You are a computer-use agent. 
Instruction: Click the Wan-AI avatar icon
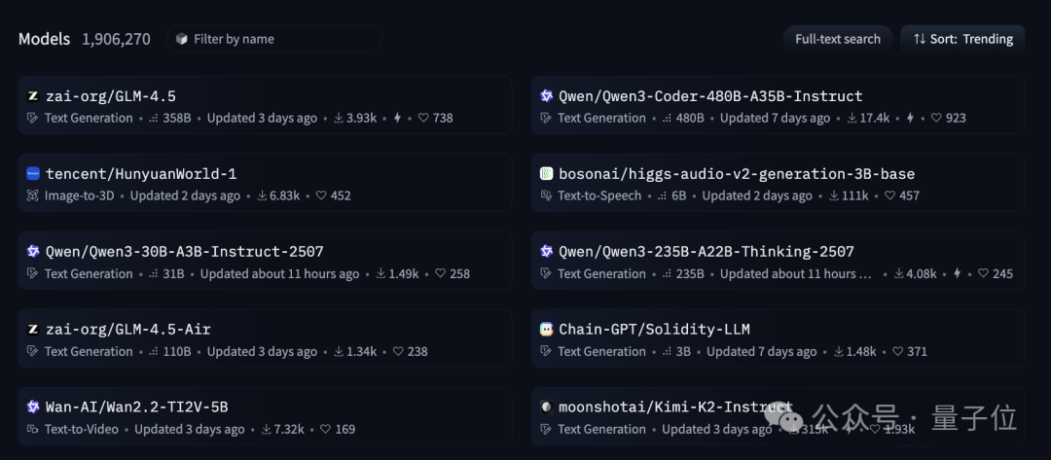pyautogui.click(x=33, y=407)
